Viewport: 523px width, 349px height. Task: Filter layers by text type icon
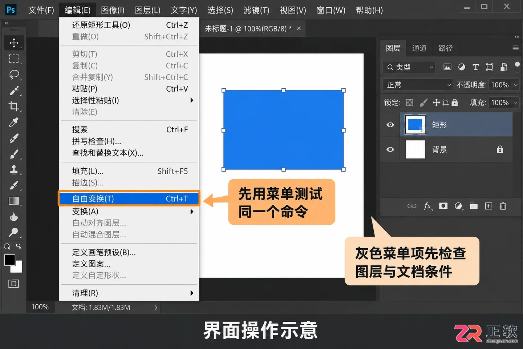coord(475,67)
